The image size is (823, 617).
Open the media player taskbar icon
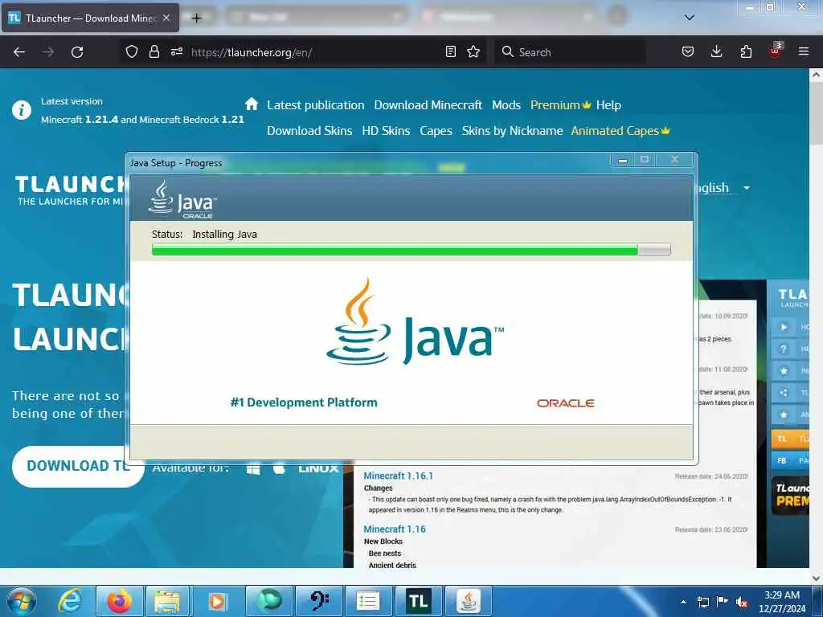(x=217, y=601)
